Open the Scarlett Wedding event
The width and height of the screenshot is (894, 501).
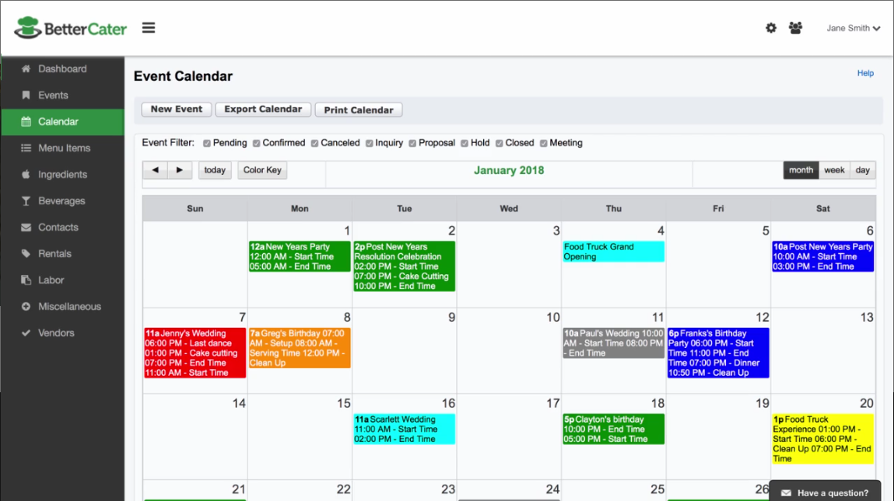[x=405, y=430]
